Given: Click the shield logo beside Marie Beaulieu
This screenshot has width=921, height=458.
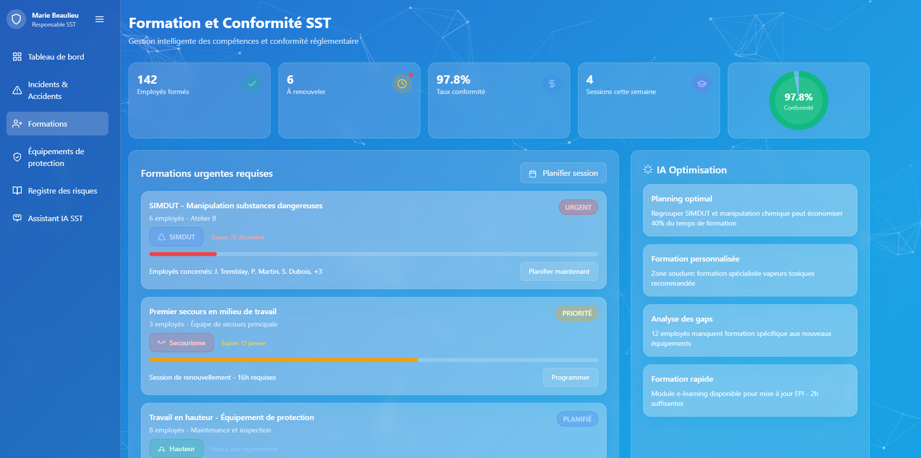Looking at the screenshot, I should (x=16, y=20).
